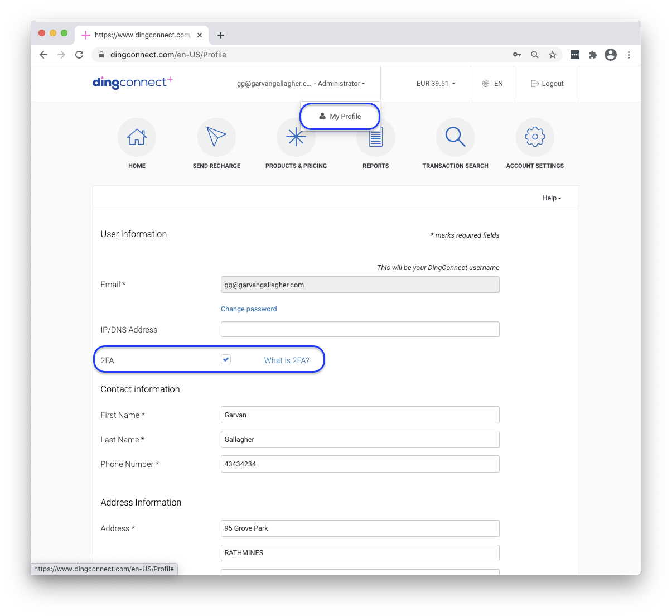Open Account Settings gear icon

[534, 137]
